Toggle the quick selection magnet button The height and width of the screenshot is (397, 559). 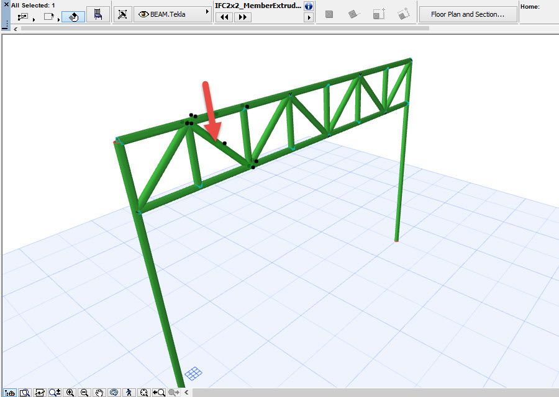73,17
